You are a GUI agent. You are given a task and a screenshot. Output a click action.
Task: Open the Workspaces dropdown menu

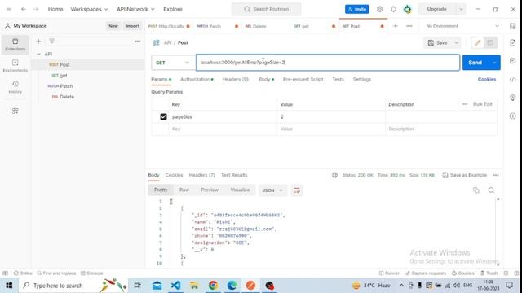coord(89,9)
